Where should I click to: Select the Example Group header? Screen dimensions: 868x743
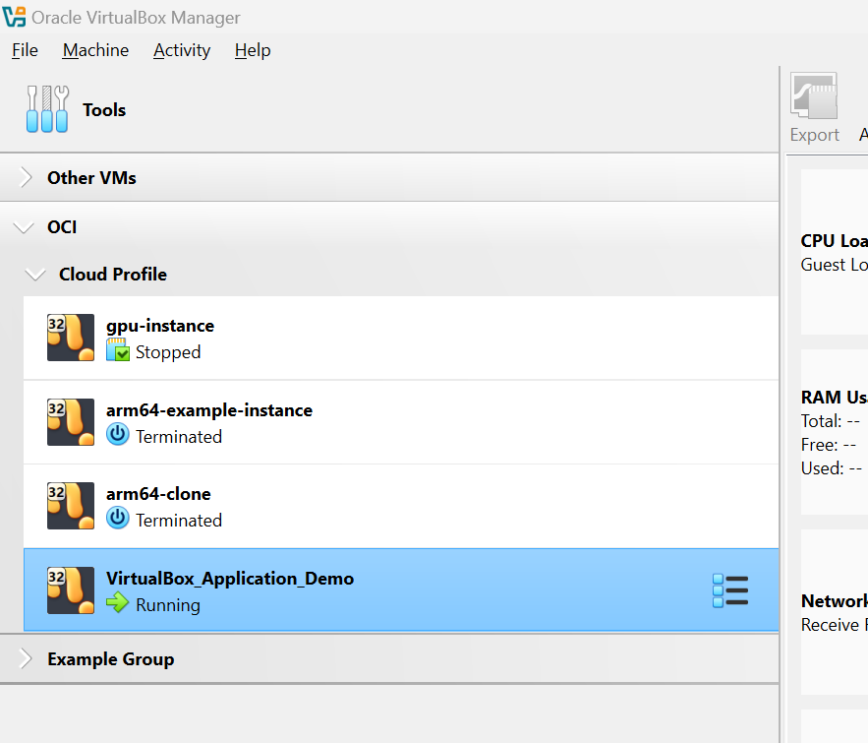coord(389,659)
